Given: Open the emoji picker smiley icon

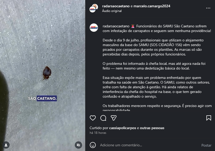Looking at the screenshot, I should 93,145.
